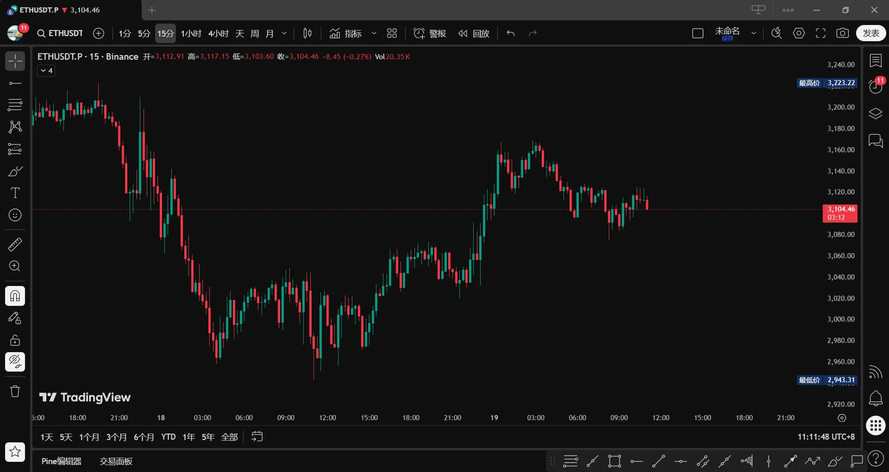889x472 pixels.
Task: Set the date range to 1天
Action: click(x=47, y=437)
